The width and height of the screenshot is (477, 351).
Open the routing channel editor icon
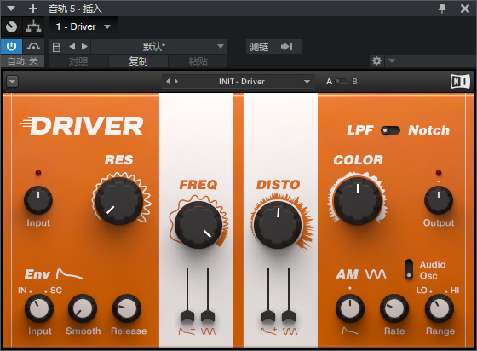[33, 26]
